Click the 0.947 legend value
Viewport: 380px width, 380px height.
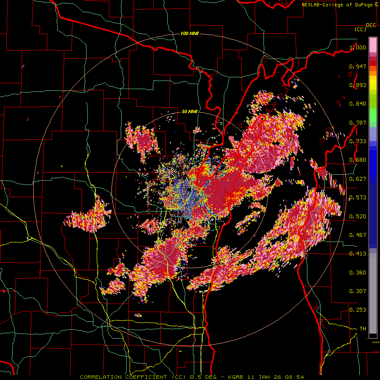click(358, 66)
